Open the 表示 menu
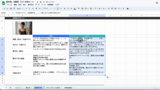This screenshot has height=90, width=160. click(x=20, y=5)
